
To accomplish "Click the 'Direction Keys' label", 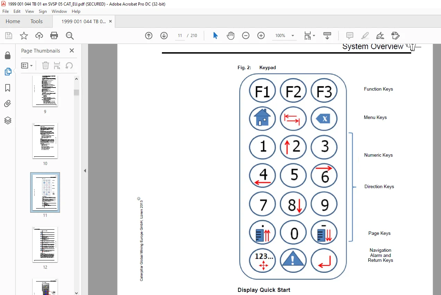I will coord(379,186).
